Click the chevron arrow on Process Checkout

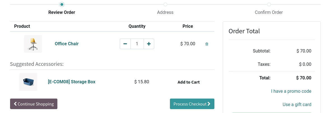pyautogui.click(x=209, y=104)
